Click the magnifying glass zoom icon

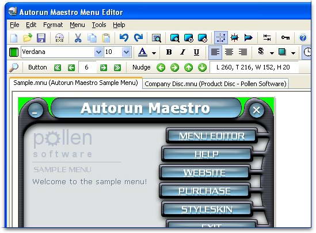14,68
